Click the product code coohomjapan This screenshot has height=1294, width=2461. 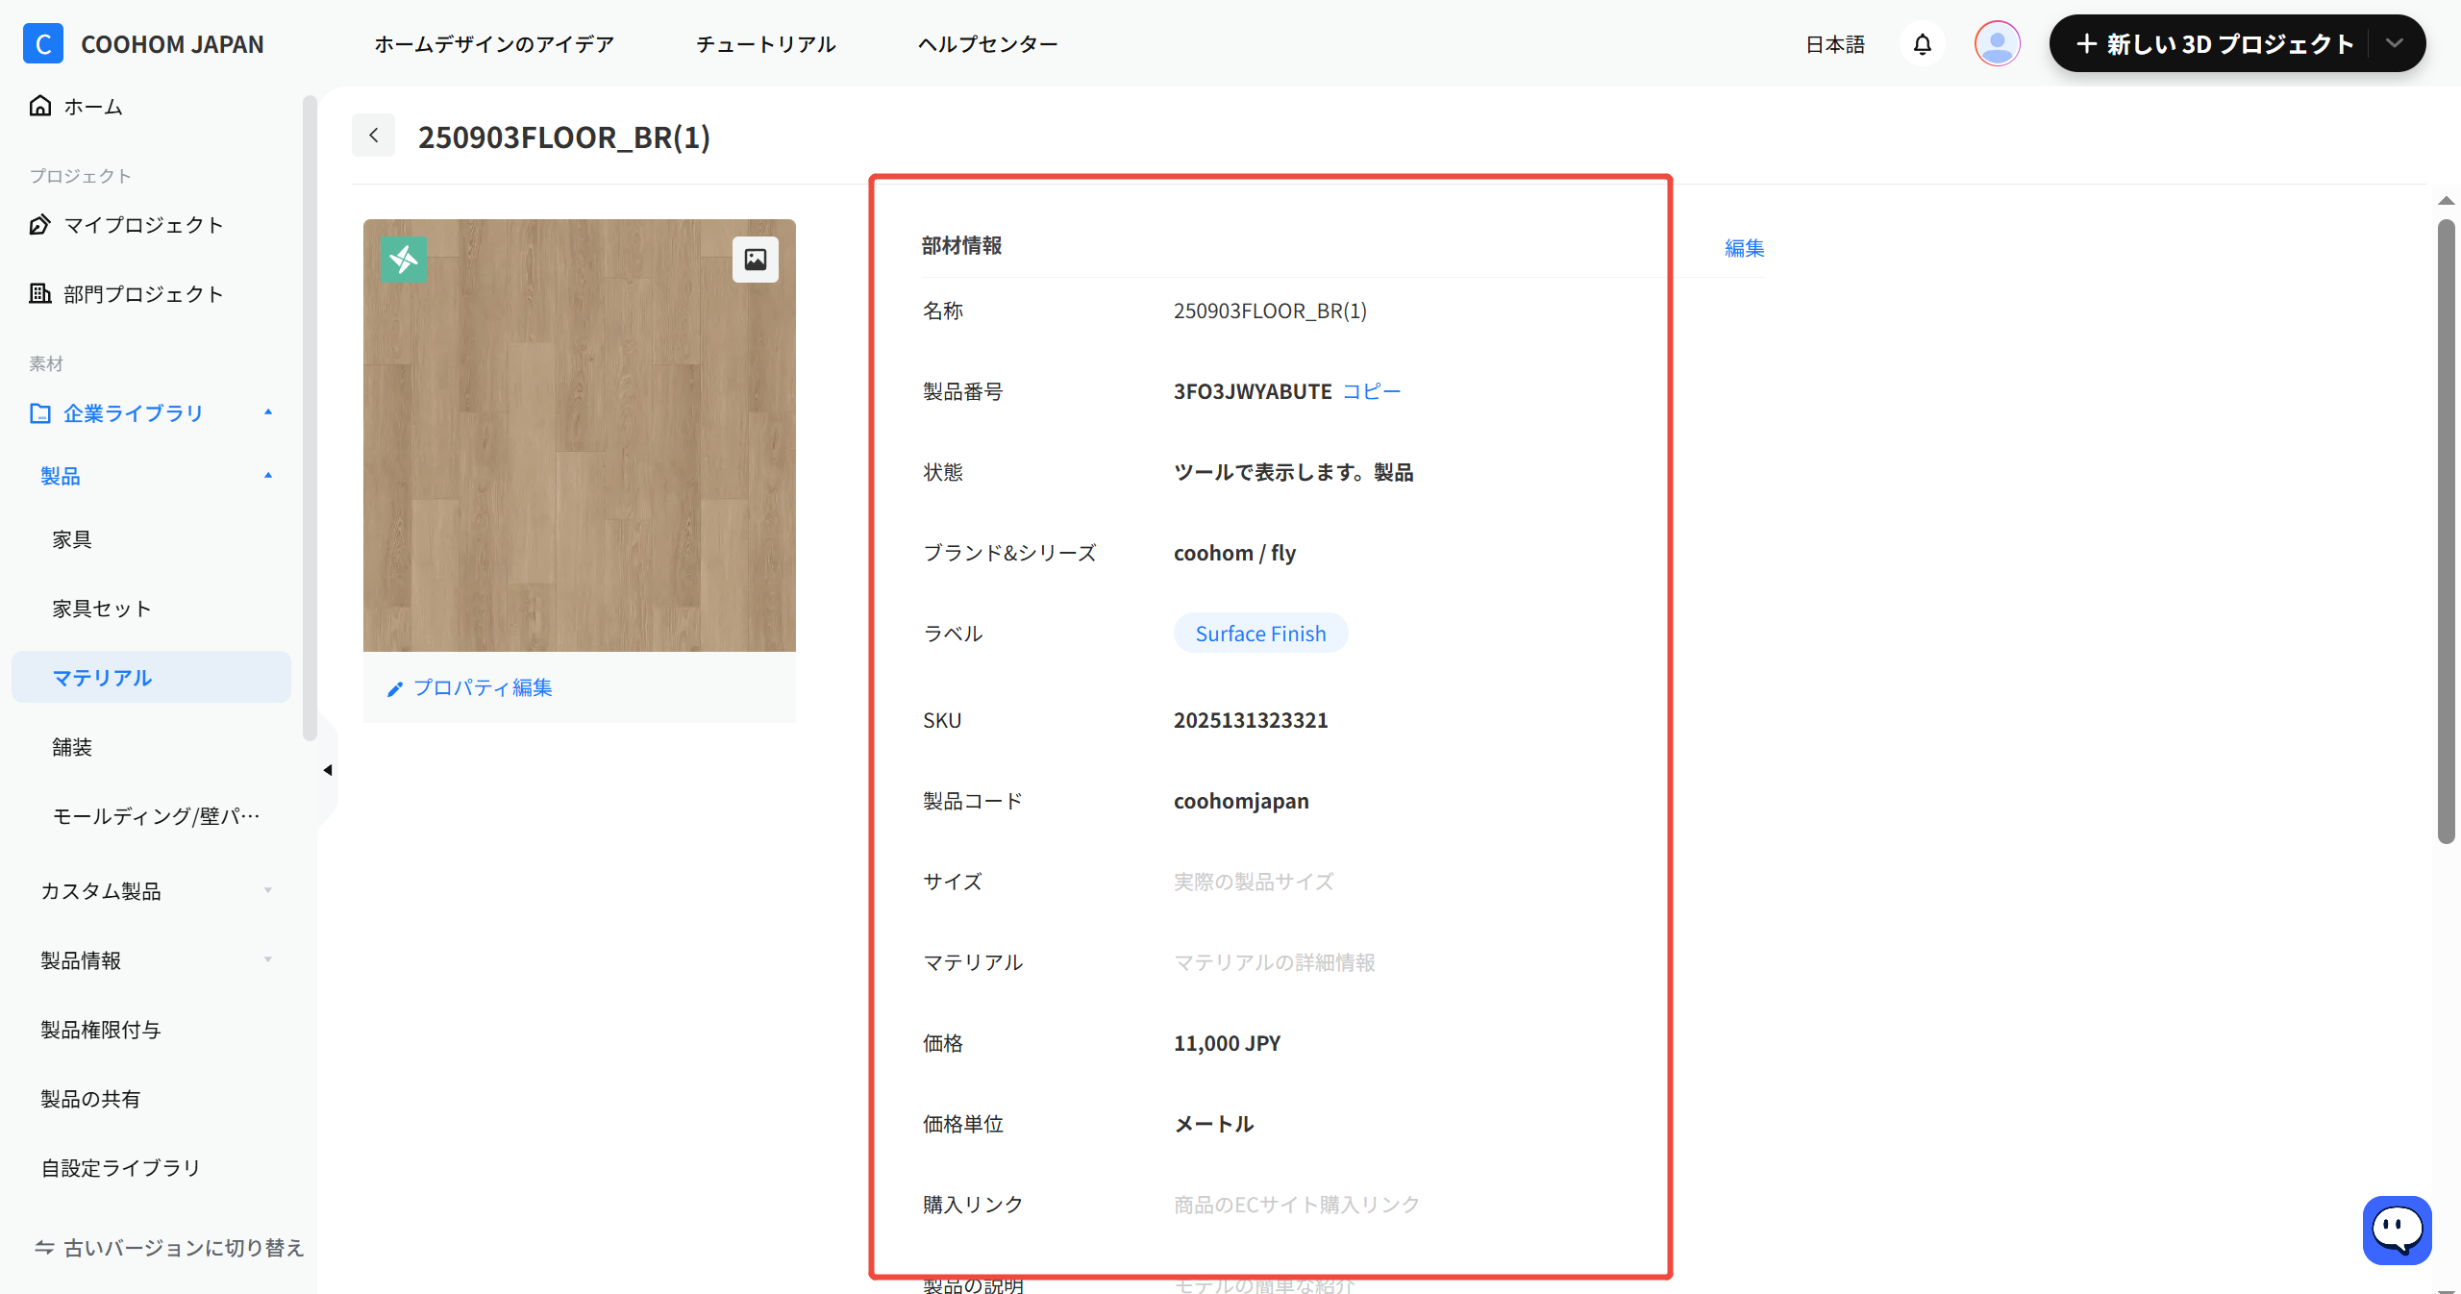point(1241,801)
